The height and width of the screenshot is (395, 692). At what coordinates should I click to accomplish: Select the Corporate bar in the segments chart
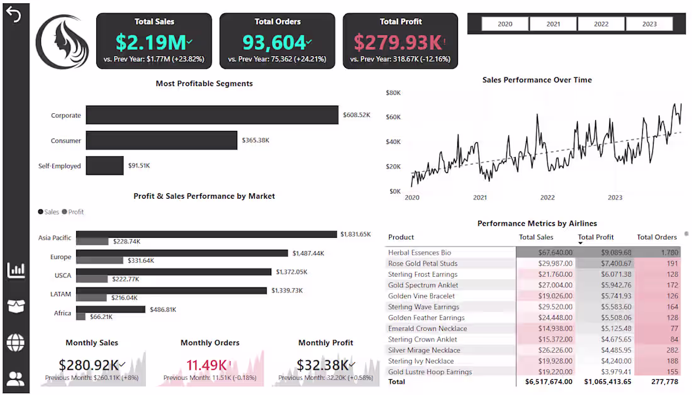[x=212, y=115]
